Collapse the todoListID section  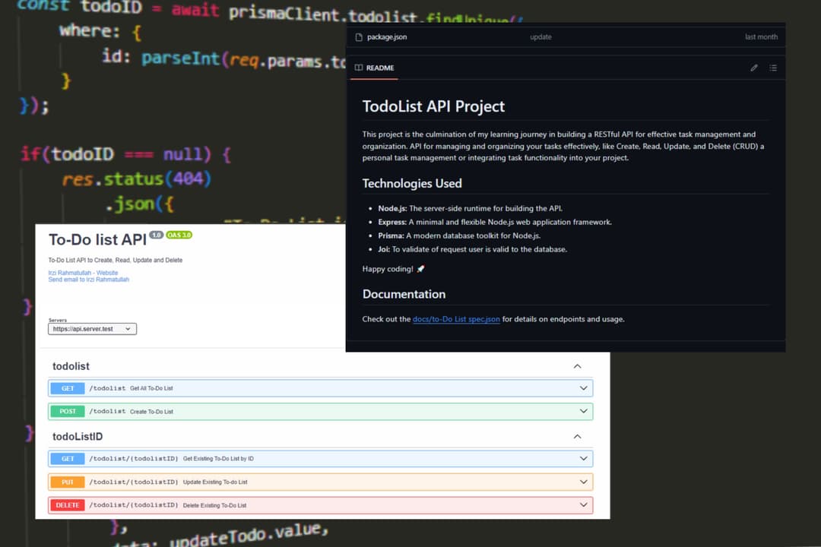point(577,436)
